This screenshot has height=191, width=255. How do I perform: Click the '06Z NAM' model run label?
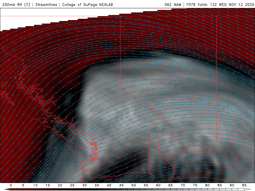point(173,4)
